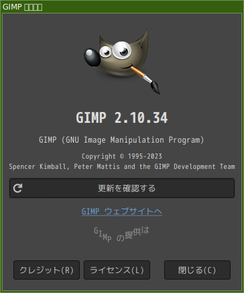The height and width of the screenshot is (293, 244).
Task: Click the refresh arrow icon in update button
Action: [18, 188]
